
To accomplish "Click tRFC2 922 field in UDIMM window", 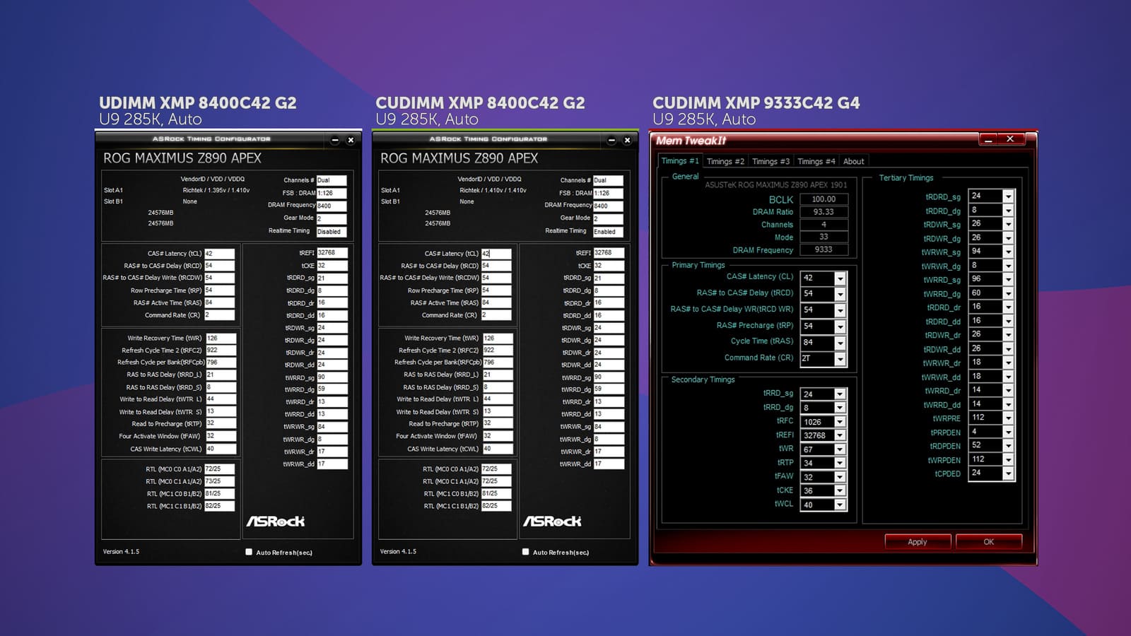I will coord(220,351).
